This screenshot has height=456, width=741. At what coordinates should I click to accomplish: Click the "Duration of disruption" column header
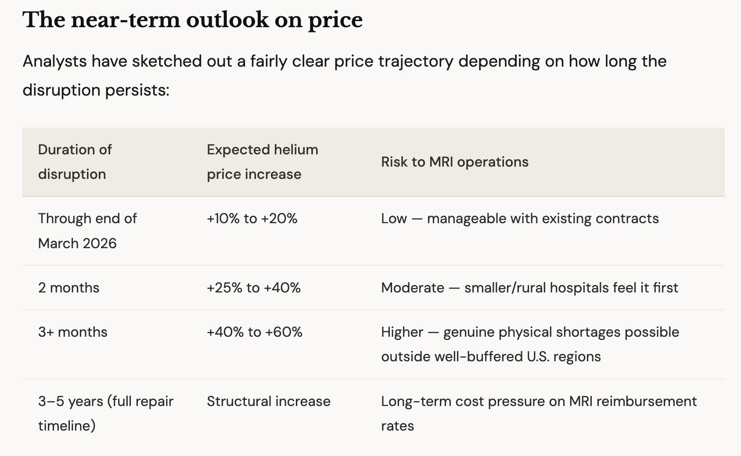click(x=75, y=162)
